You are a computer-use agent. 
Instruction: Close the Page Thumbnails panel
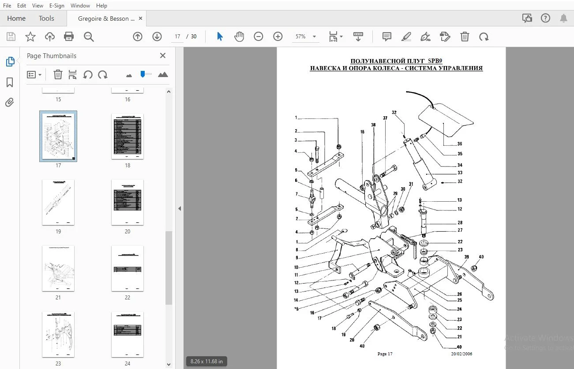[163, 55]
